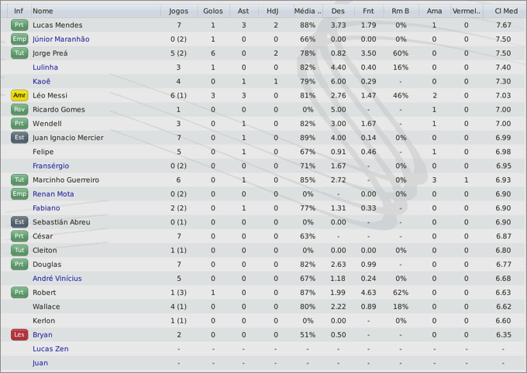Image resolution: width=527 pixels, height=373 pixels.
Task: Click the Nome column header
Action: click(43, 11)
